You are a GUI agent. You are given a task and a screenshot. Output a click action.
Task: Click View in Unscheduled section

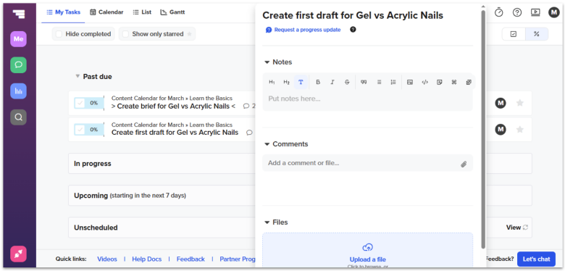pyautogui.click(x=513, y=228)
